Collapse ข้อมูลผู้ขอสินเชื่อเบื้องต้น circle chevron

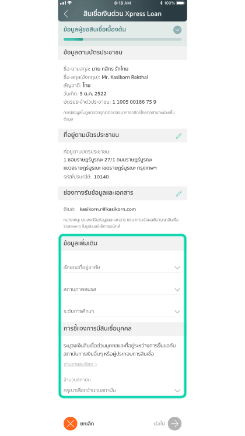177,30
